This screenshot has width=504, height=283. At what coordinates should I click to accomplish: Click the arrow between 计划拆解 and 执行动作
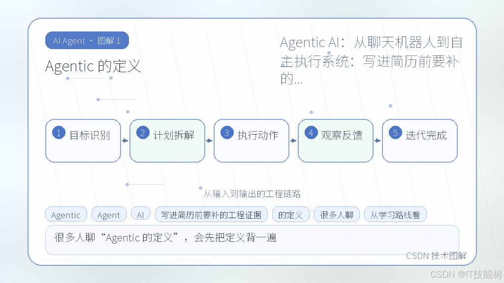210,141
